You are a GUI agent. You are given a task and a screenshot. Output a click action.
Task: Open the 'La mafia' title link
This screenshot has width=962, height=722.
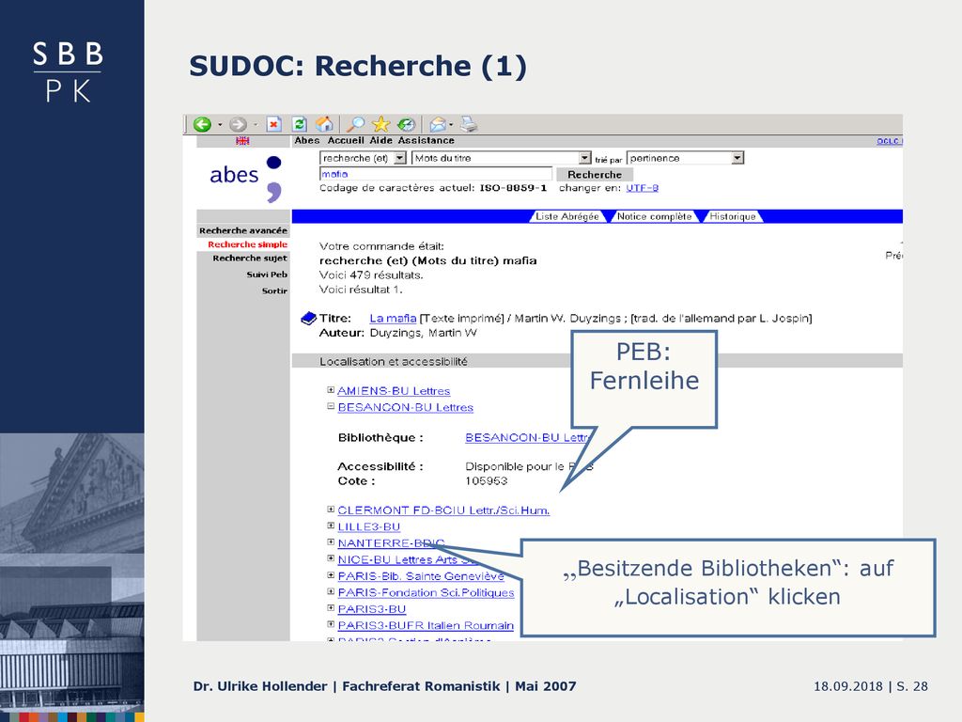(393, 318)
